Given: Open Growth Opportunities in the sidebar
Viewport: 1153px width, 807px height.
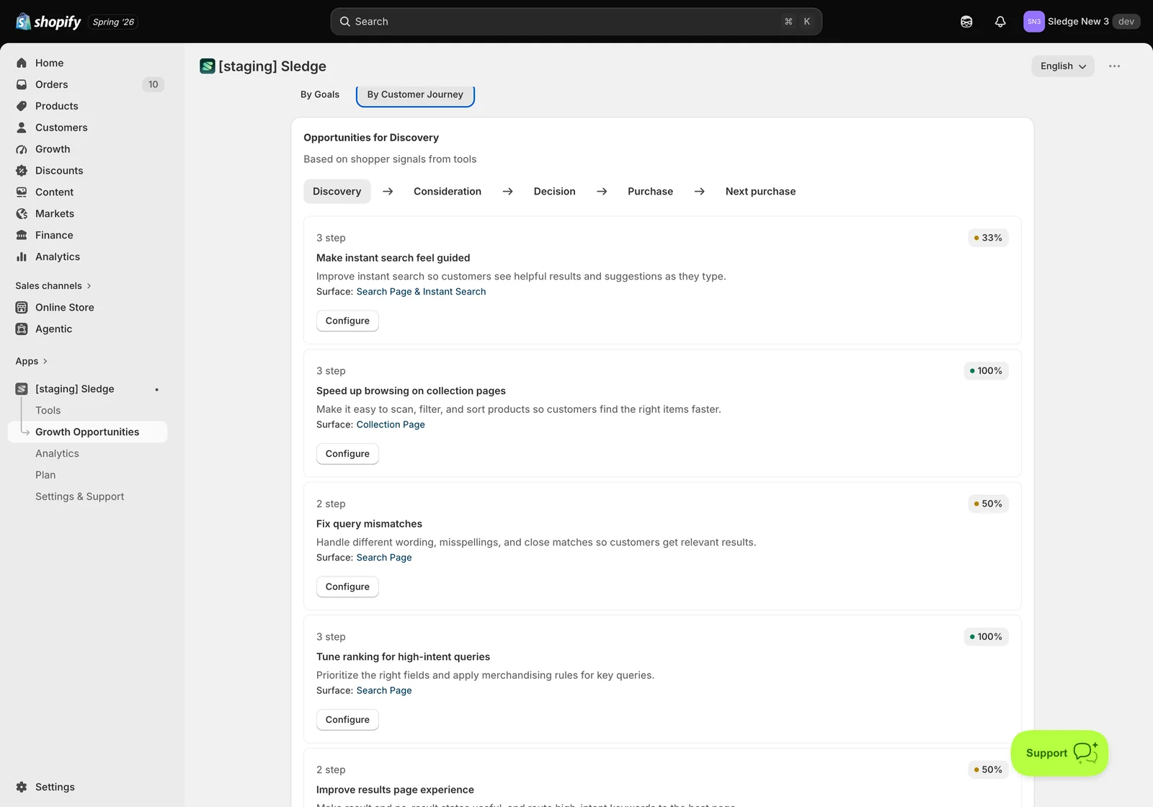Looking at the screenshot, I should click(87, 432).
